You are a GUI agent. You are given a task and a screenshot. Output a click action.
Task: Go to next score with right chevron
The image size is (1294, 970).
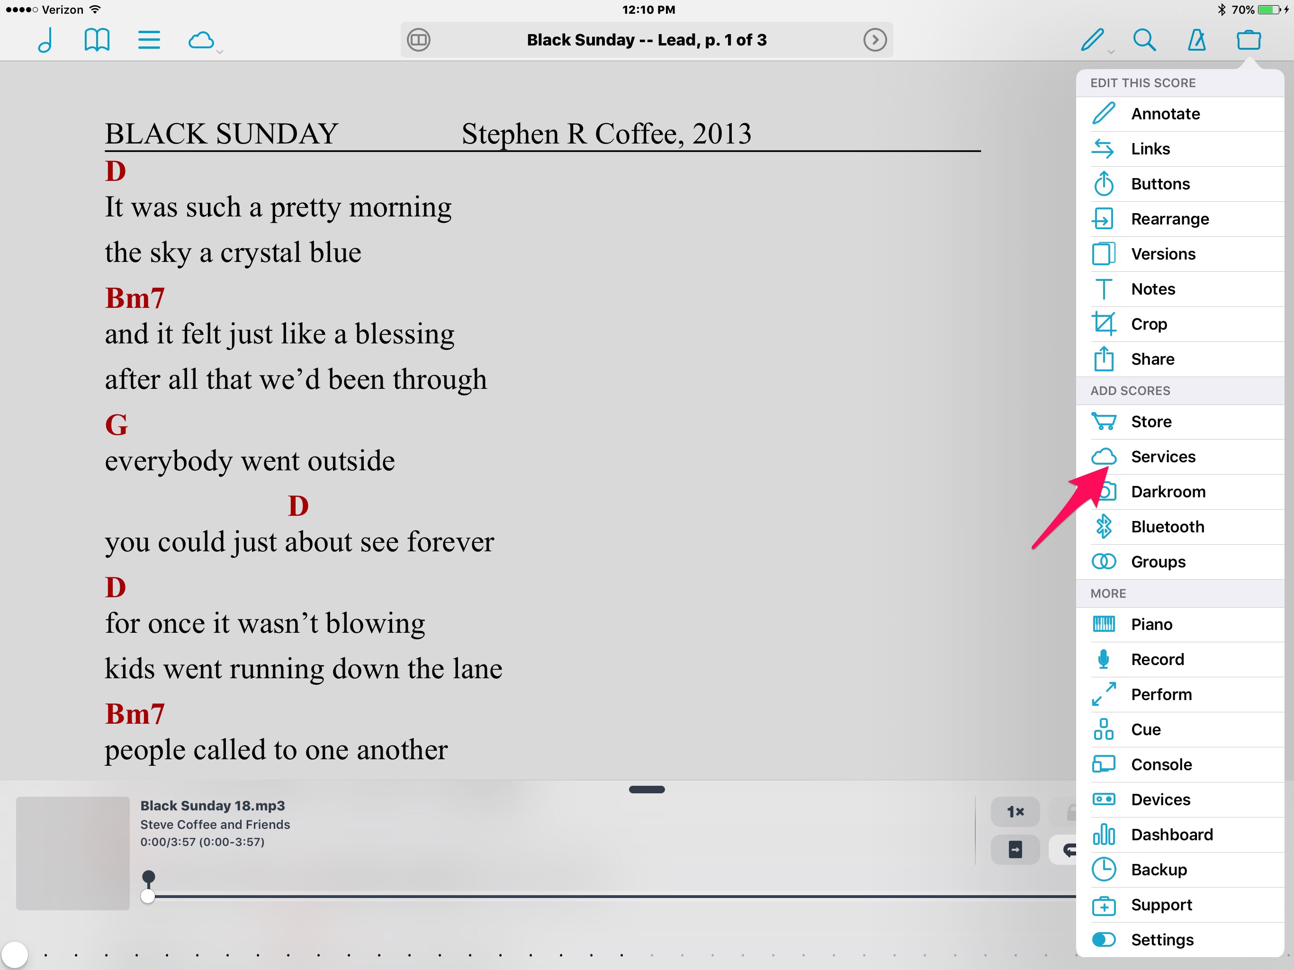[874, 40]
